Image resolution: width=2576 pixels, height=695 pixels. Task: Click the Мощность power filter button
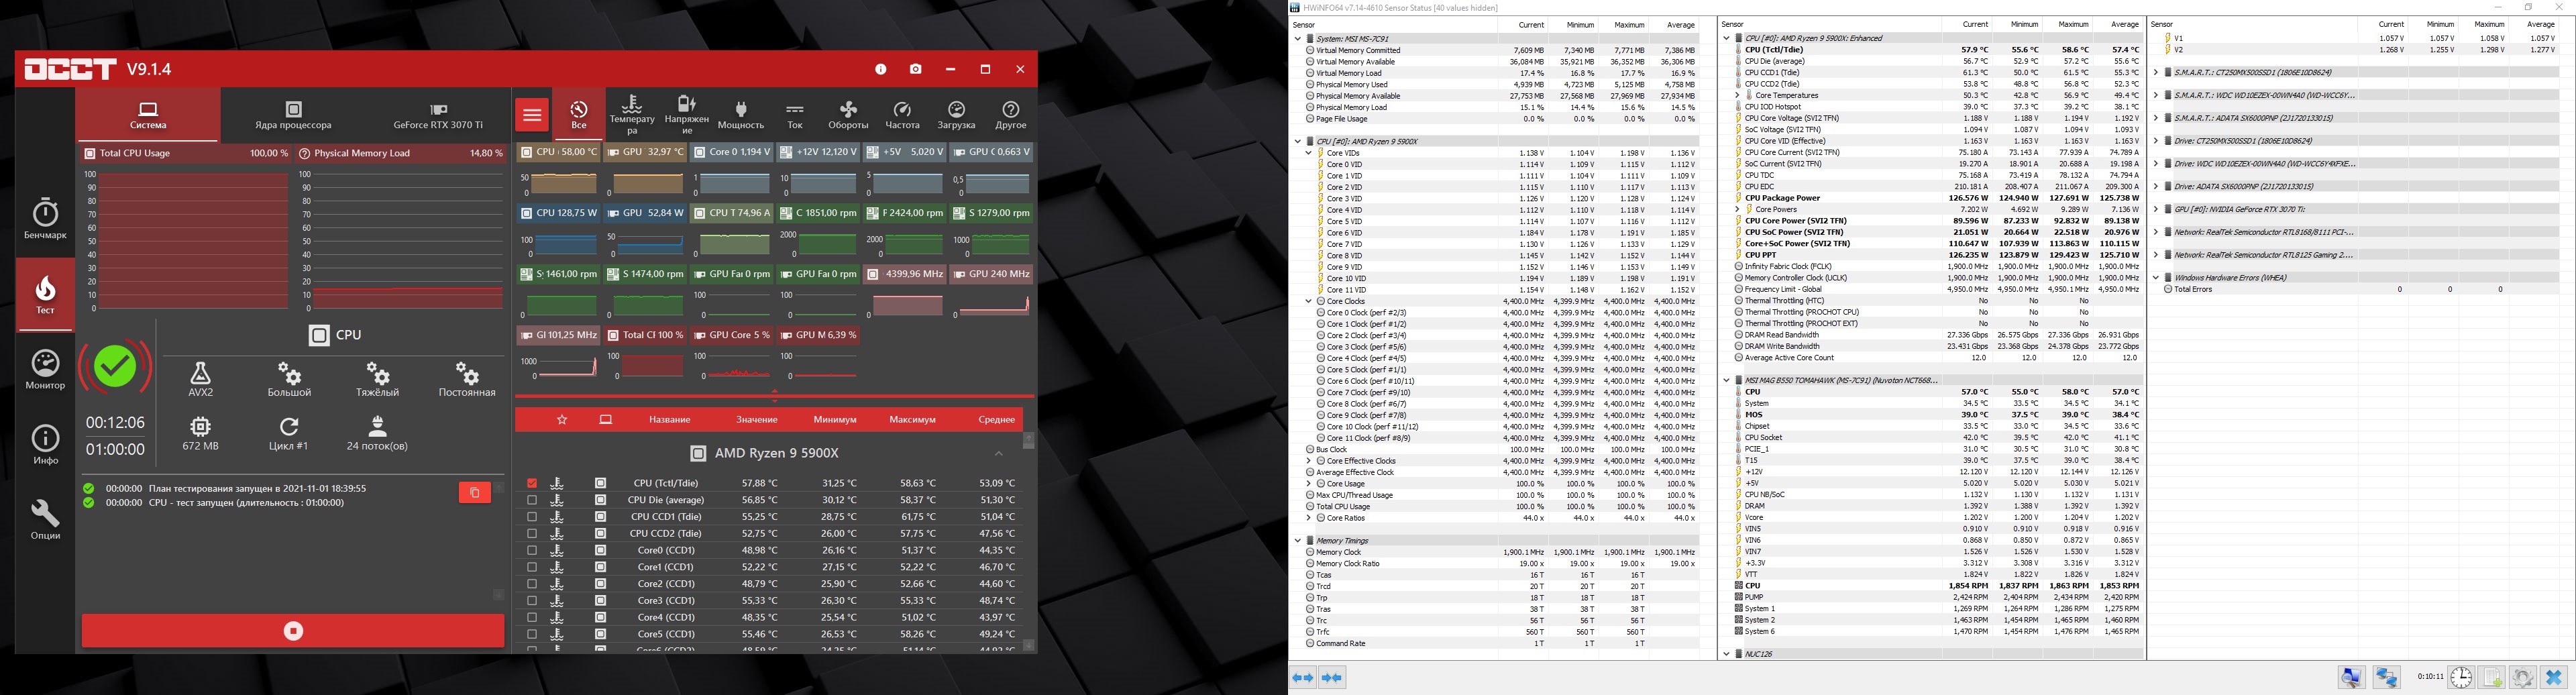pyautogui.click(x=740, y=115)
